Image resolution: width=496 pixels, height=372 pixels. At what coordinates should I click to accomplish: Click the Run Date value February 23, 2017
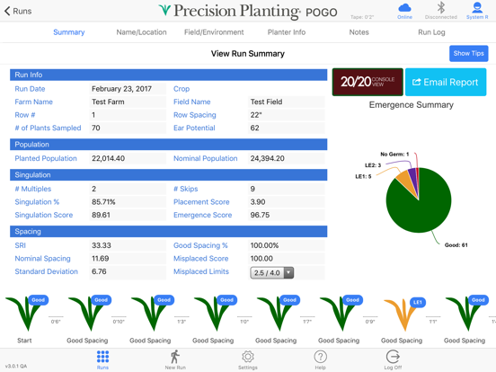128,89
